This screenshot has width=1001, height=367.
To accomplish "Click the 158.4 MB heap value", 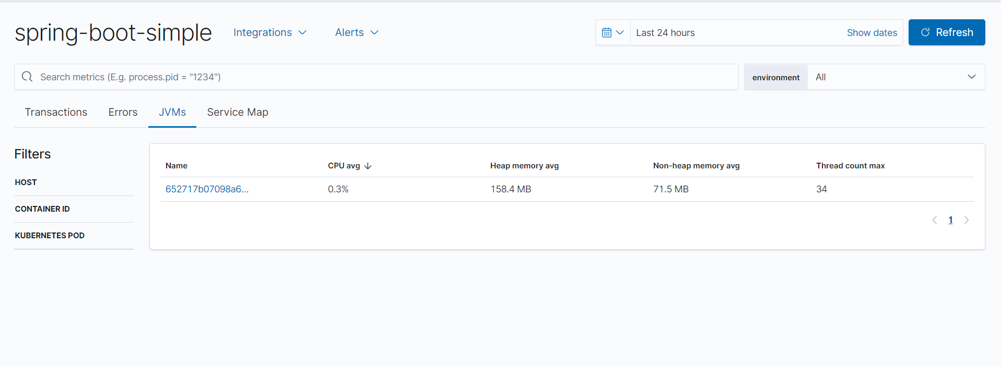I will [x=511, y=189].
